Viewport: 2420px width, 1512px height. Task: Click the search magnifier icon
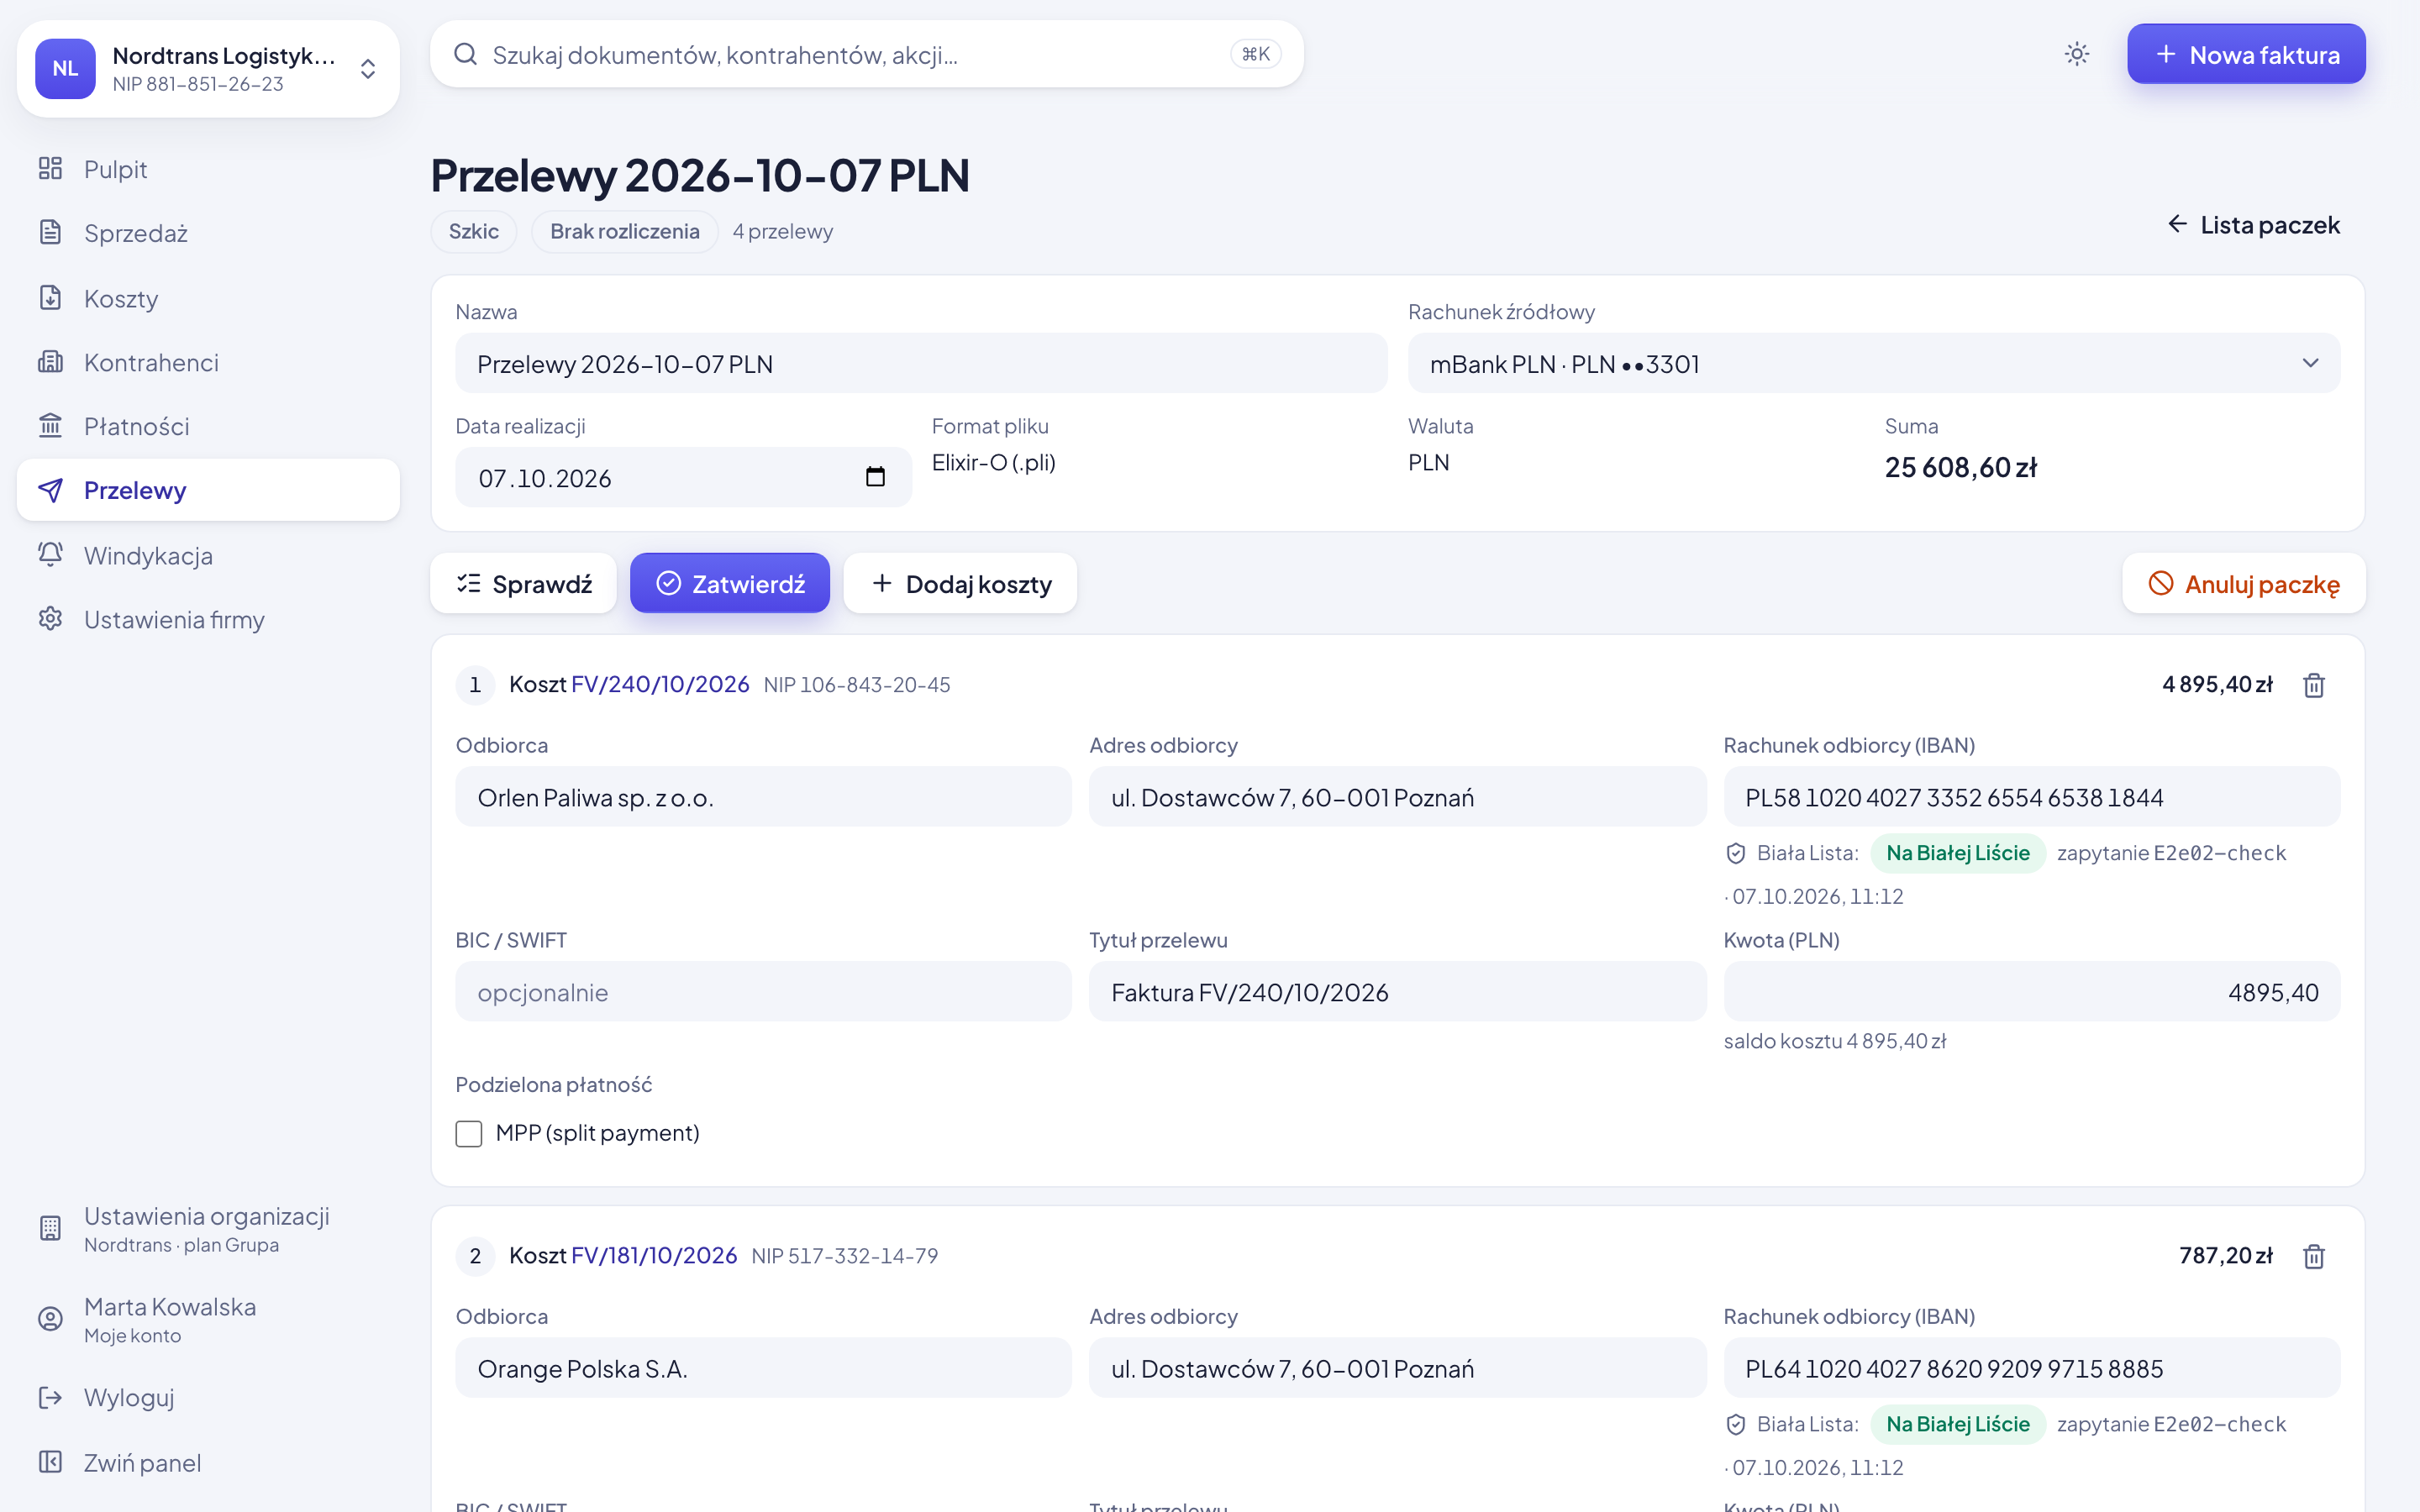465,54
